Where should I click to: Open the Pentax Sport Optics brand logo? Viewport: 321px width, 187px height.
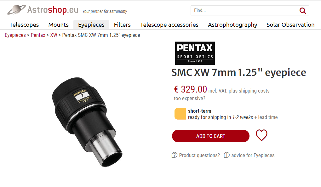tap(195, 54)
